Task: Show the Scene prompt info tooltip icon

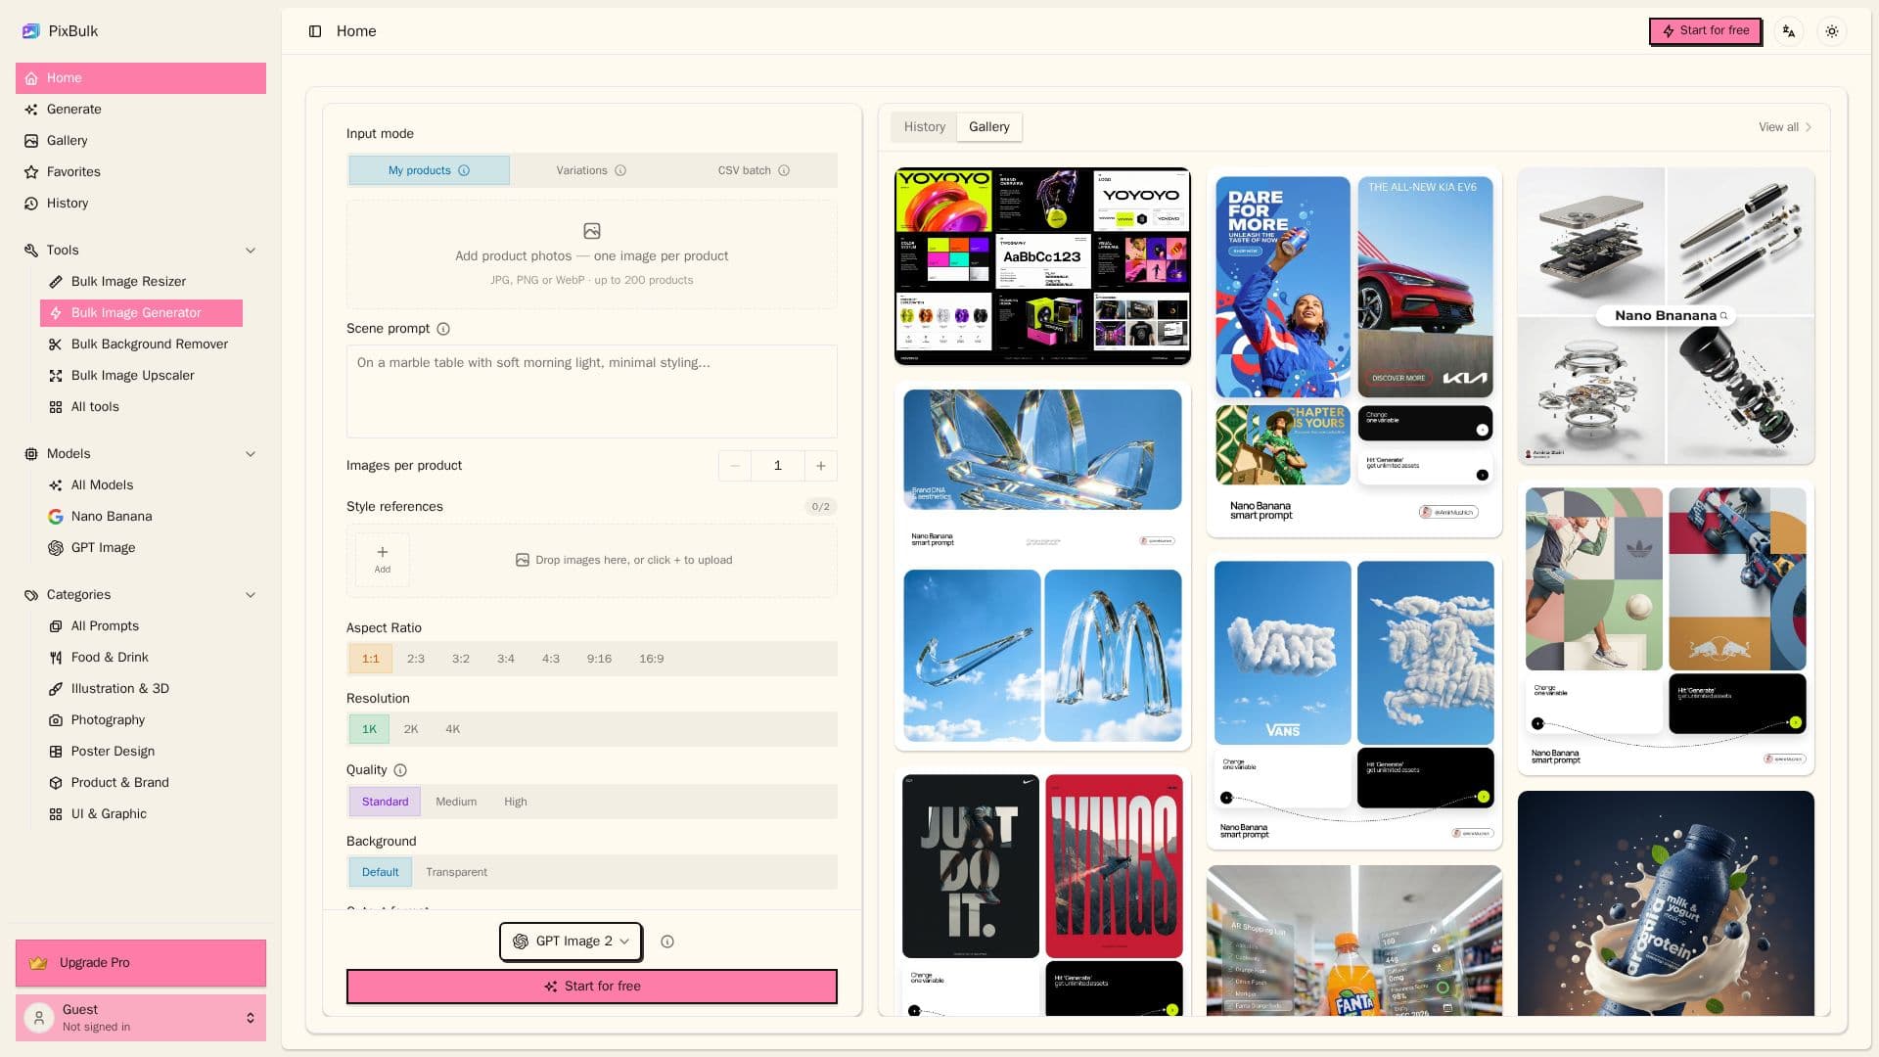Action: (x=443, y=329)
